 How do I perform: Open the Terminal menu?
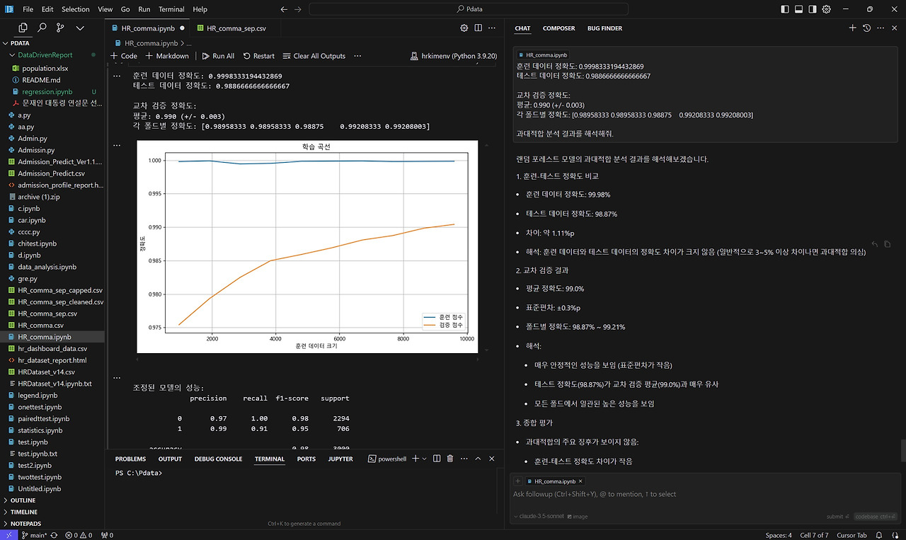(x=171, y=9)
